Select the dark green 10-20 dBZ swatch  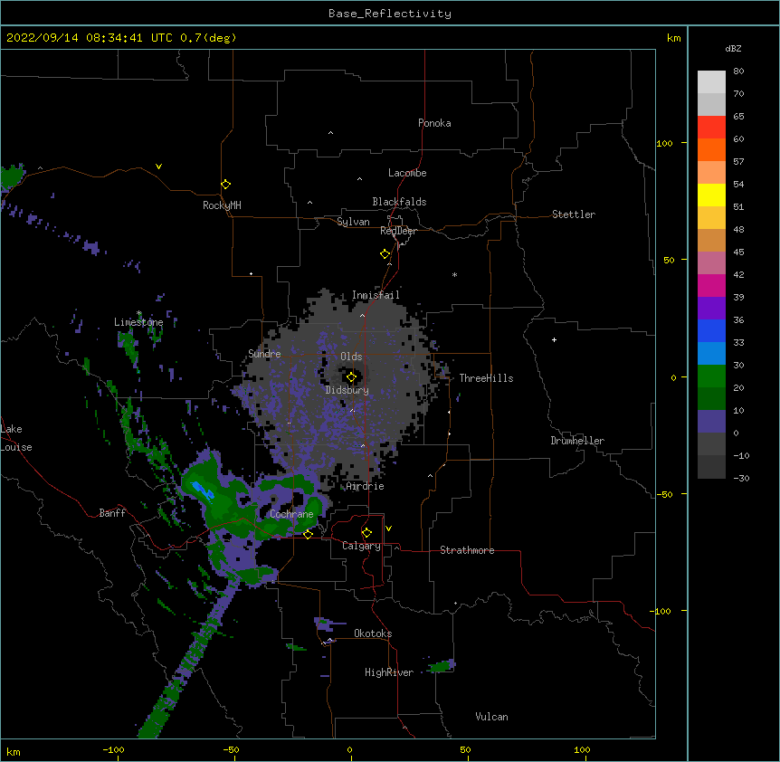click(711, 399)
